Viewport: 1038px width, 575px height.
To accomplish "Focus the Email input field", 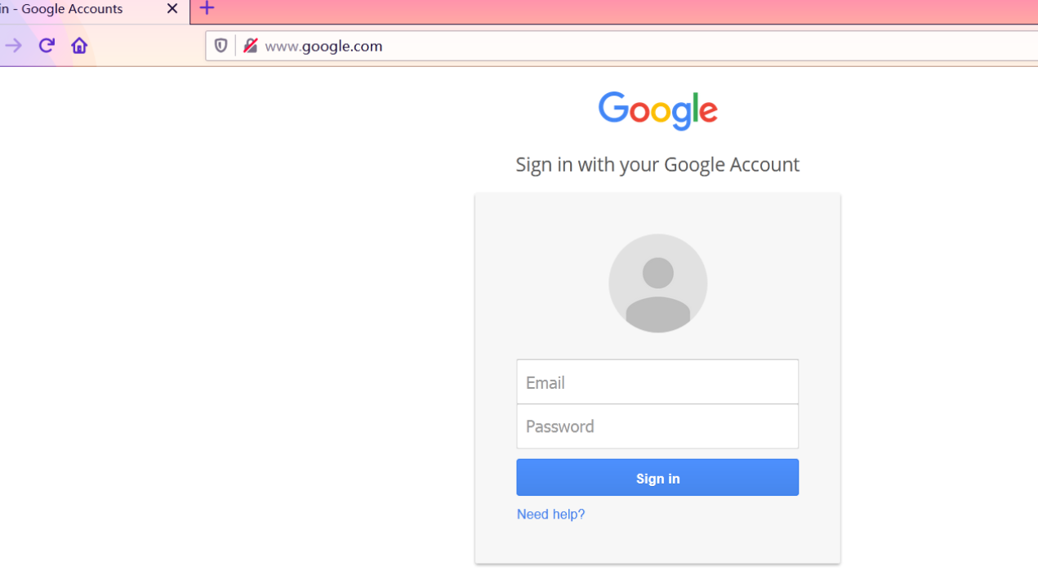I will 657,382.
